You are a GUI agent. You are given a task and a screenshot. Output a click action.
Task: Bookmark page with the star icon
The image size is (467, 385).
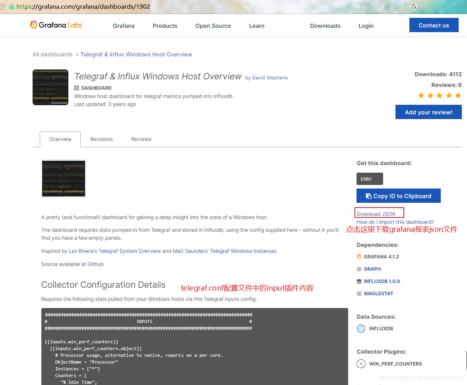(387, 6)
